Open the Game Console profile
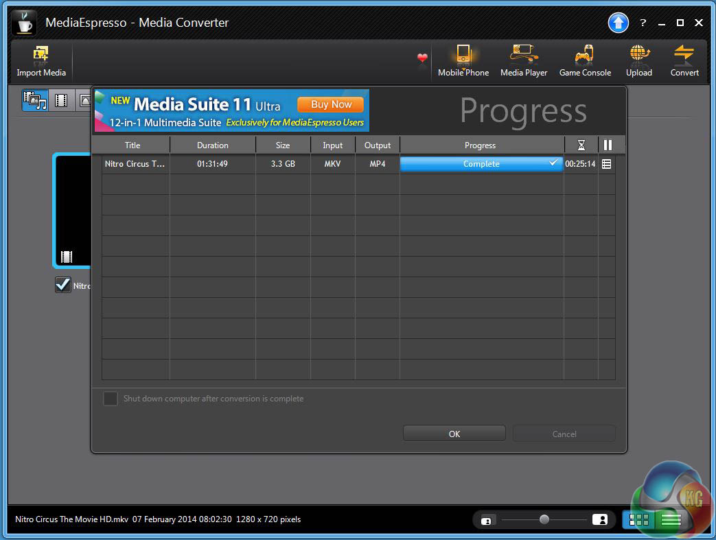The width and height of the screenshot is (716, 540). (x=585, y=55)
